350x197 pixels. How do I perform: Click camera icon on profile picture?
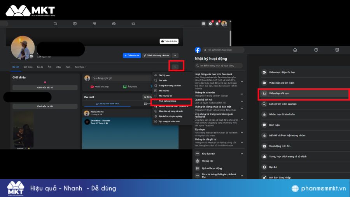(31, 56)
